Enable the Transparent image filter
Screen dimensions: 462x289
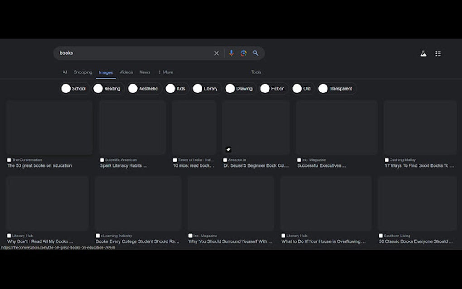coord(337,88)
